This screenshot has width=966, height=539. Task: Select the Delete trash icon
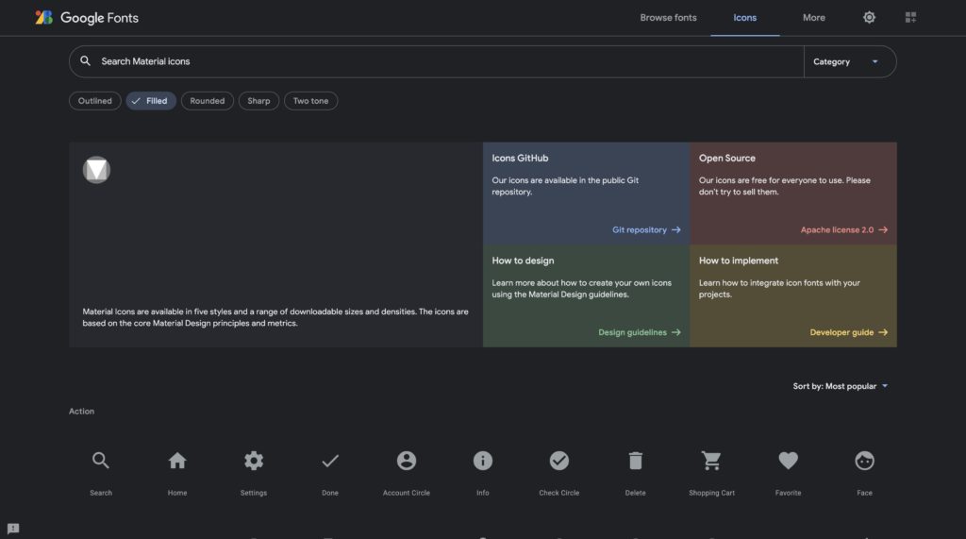635,460
